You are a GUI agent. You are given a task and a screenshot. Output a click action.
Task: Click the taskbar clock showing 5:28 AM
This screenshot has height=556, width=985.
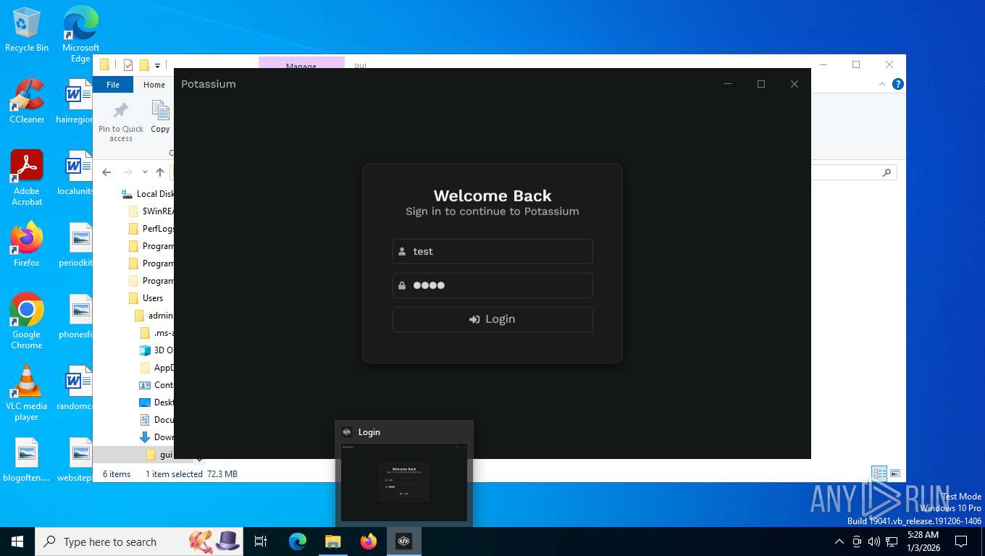point(923,542)
